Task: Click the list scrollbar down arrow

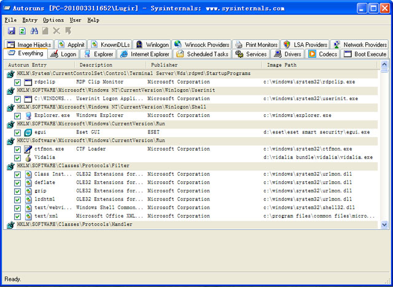Action: tap(384, 225)
